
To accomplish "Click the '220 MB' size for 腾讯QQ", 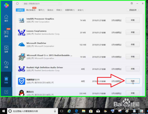I will tap(83, 94).
